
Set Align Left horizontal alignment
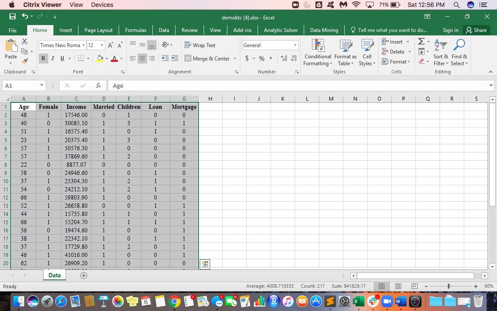133,58
